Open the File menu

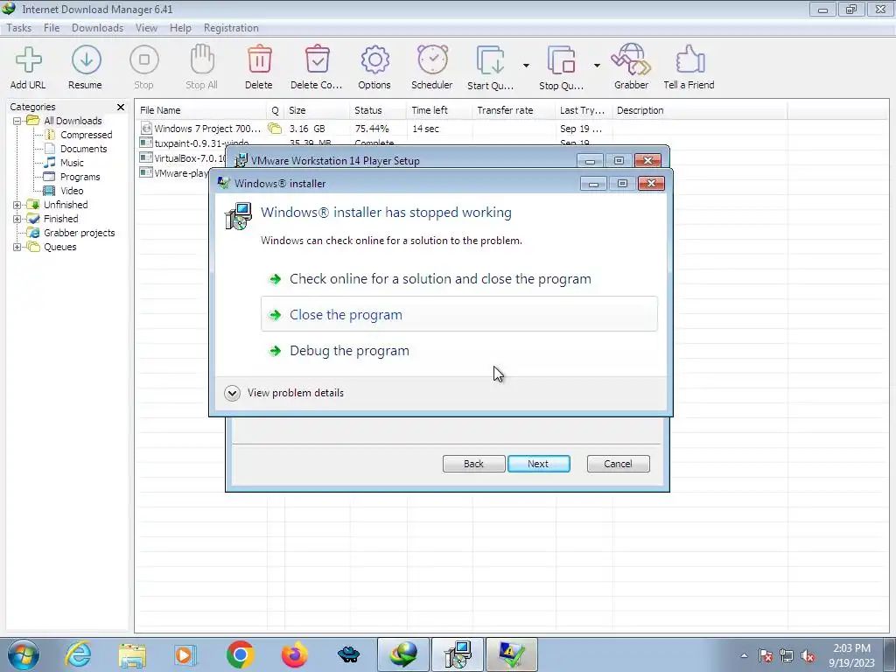coord(52,27)
